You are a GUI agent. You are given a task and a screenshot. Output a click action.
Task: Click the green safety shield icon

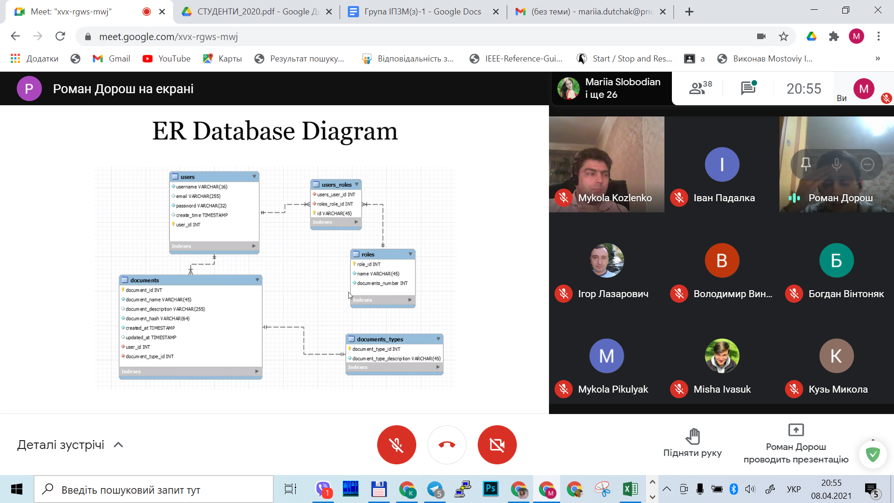pos(873,454)
